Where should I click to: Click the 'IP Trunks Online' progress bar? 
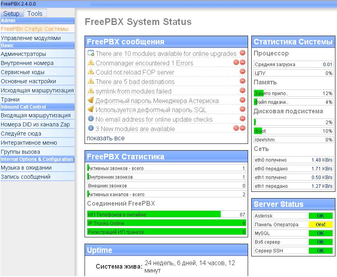click(x=167, y=223)
